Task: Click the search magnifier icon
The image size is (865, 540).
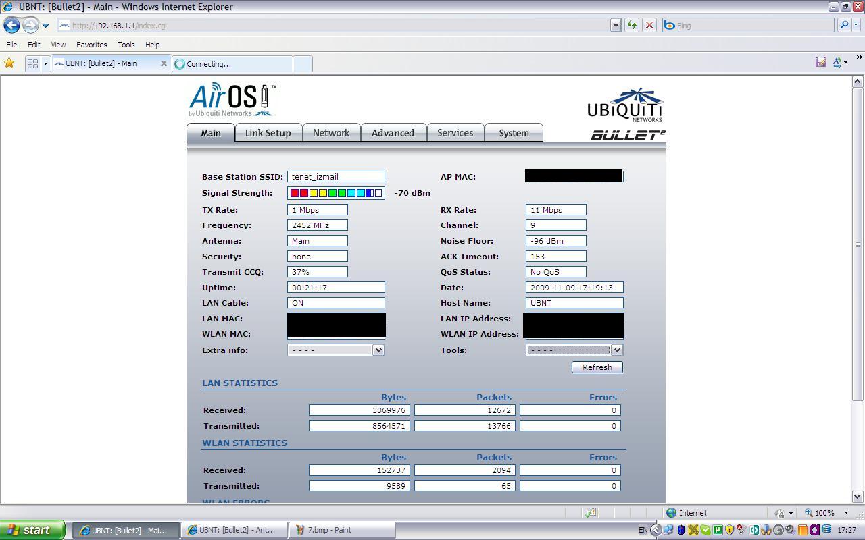Action: [844, 26]
